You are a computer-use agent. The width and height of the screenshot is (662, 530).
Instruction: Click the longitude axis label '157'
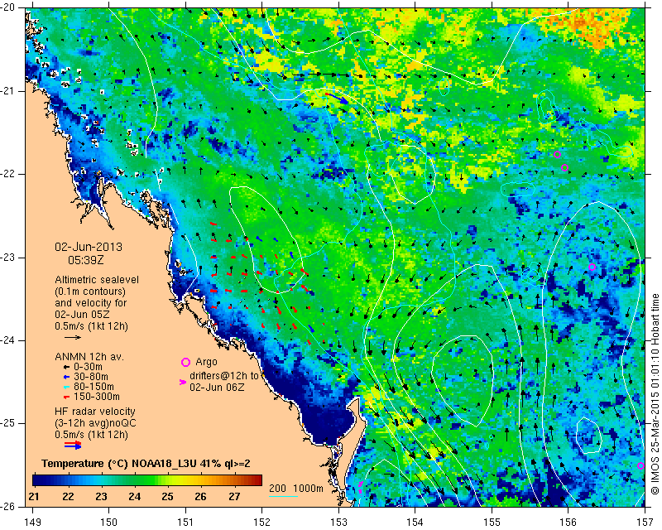pos(645,523)
